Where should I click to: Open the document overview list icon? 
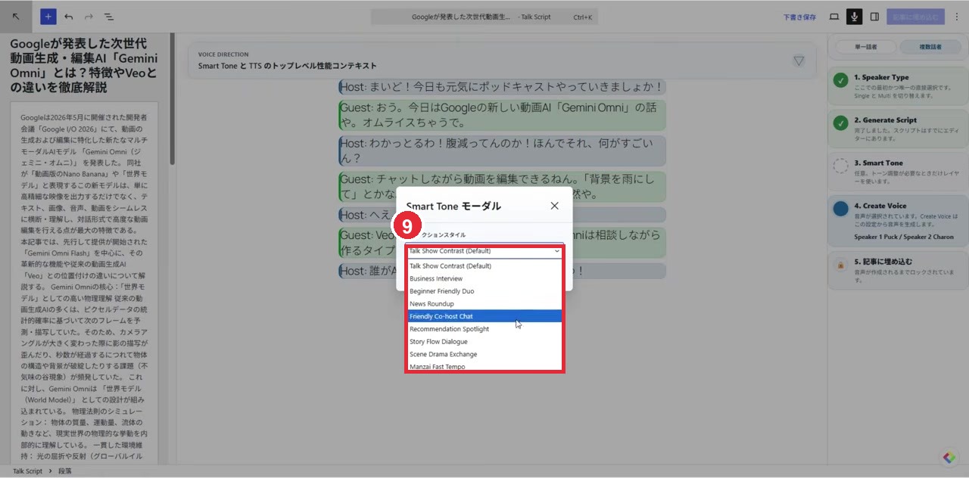108,17
